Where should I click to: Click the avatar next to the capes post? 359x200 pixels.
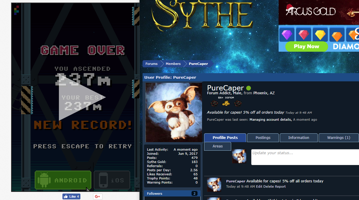click(214, 185)
